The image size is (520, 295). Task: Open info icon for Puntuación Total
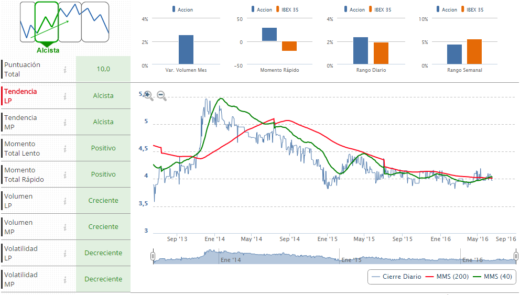pyautogui.click(x=65, y=70)
